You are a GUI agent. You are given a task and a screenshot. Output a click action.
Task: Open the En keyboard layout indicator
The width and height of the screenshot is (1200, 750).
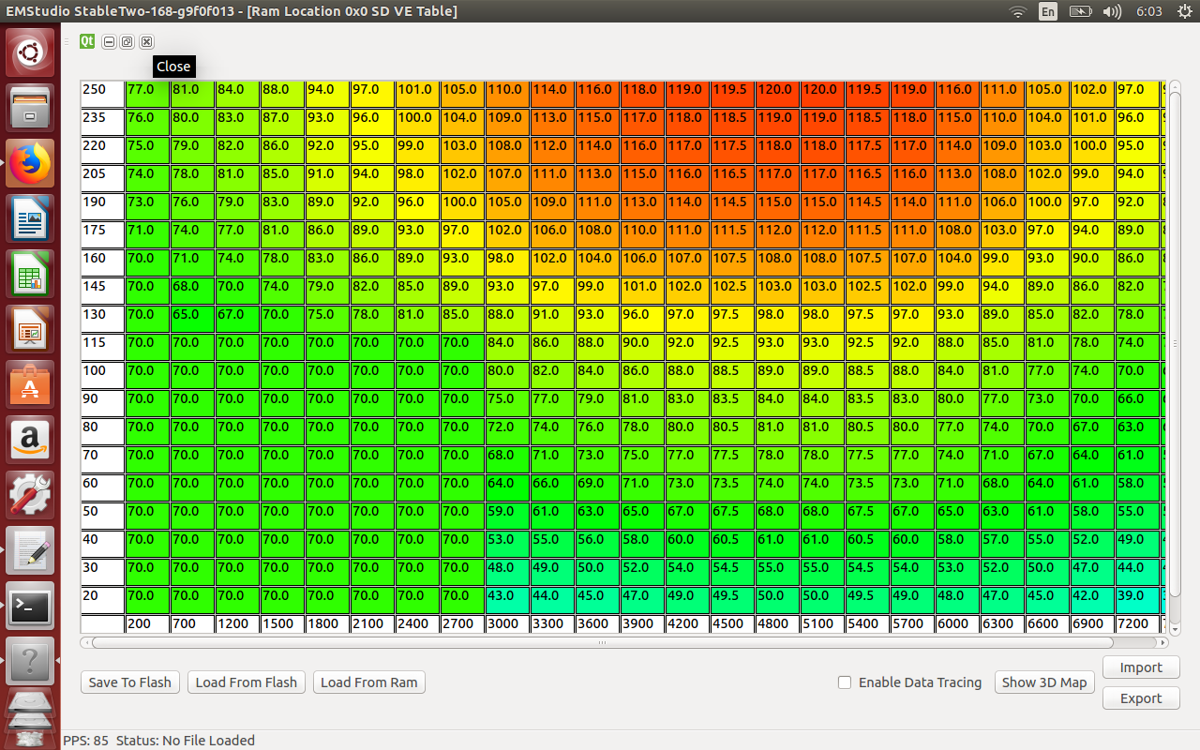click(x=1047, y=11)
